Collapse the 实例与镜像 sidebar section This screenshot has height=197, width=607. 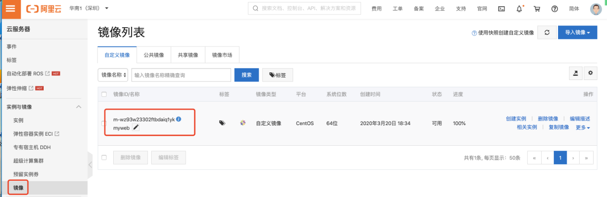tap(79, 106)
